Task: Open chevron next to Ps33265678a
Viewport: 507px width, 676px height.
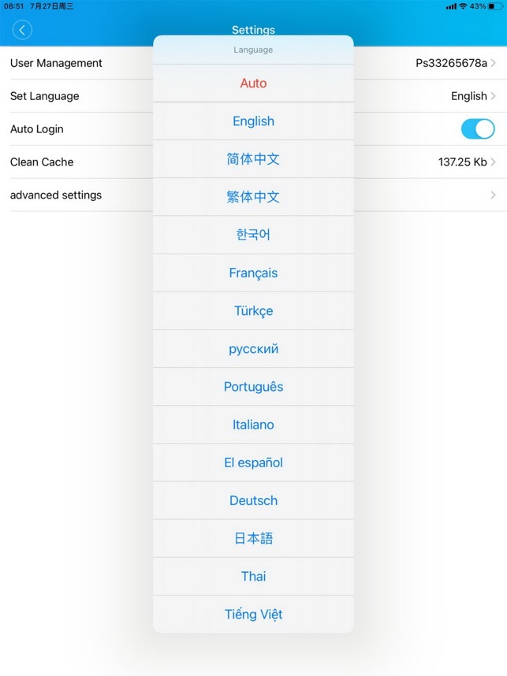Action: coord(493,63)
